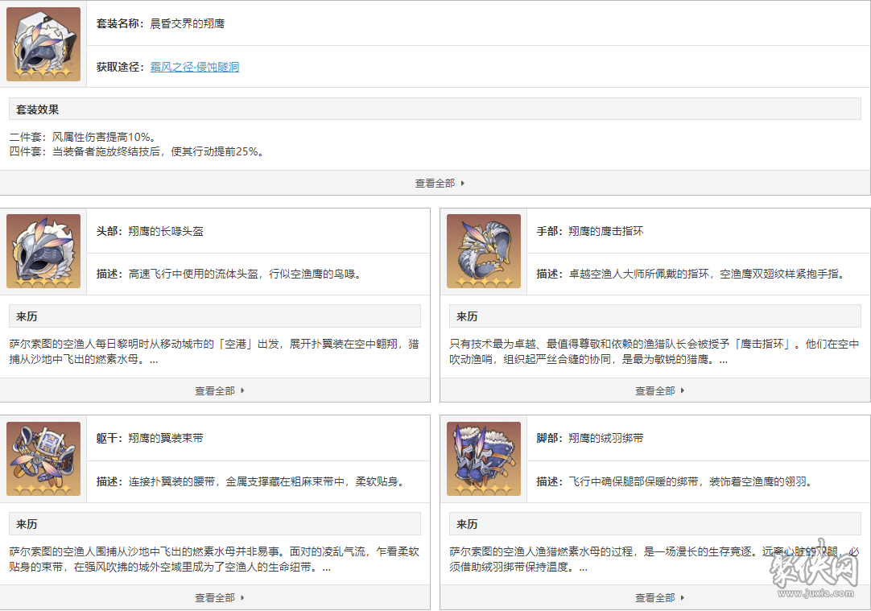The width and height of the screenshot is (871, 611).
Task: Click the text 二件套：风属性伤害提高10%。
Action: pyautogui.click(x=84, y=137)
